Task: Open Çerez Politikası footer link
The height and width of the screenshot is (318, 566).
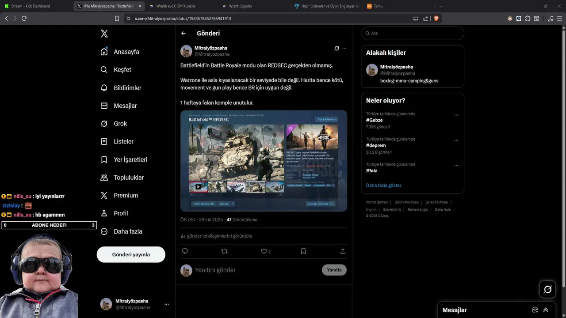Action: pyautogui.click(x=436, y=202)
